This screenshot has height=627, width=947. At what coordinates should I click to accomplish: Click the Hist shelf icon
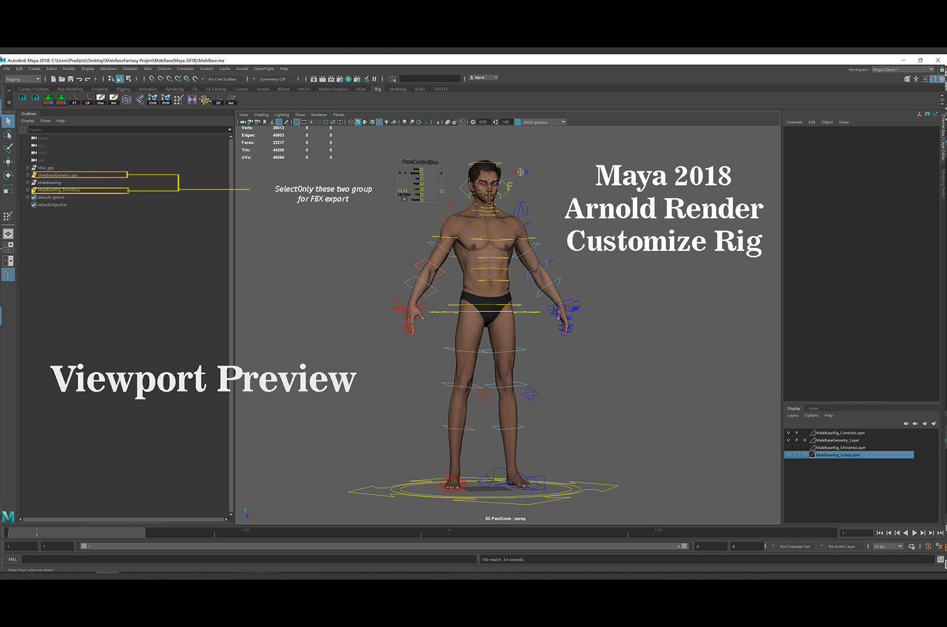click(x=100, y=99)
